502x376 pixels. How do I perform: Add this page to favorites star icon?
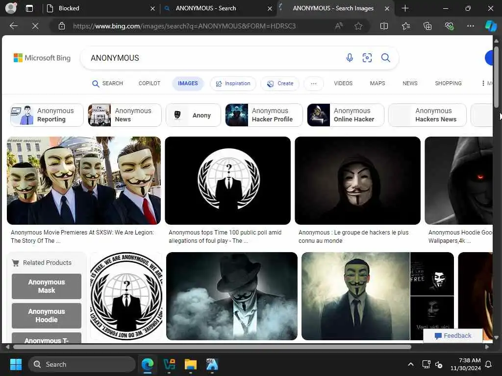(x=358, y=26)
